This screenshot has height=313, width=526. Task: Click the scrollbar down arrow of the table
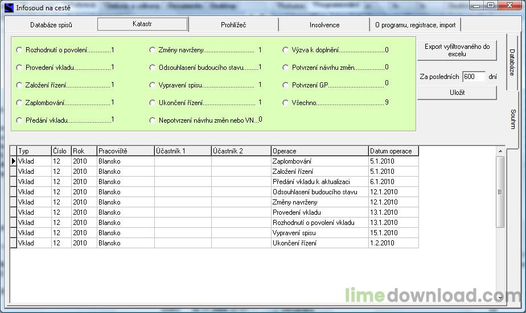click(500, 297)
